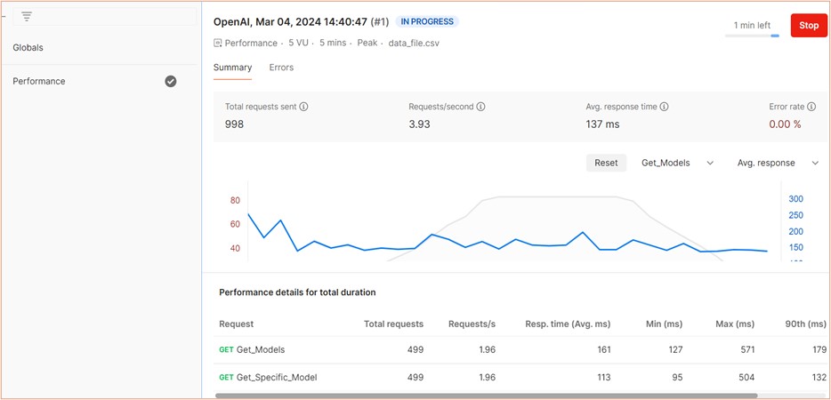831x400 pixels.
Task: Click the IN PROGRESS status badge
Action: (x=427, y=21)
